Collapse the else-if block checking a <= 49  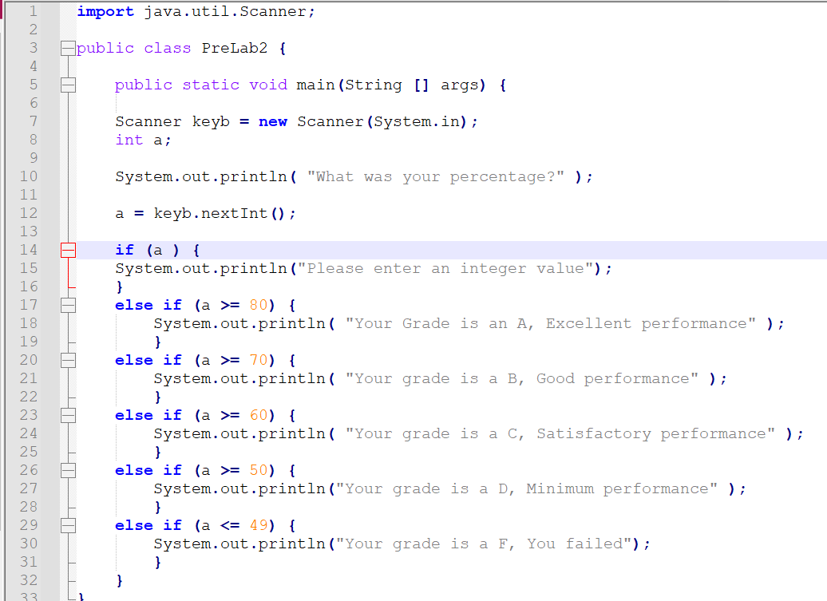tap(68, 524)
